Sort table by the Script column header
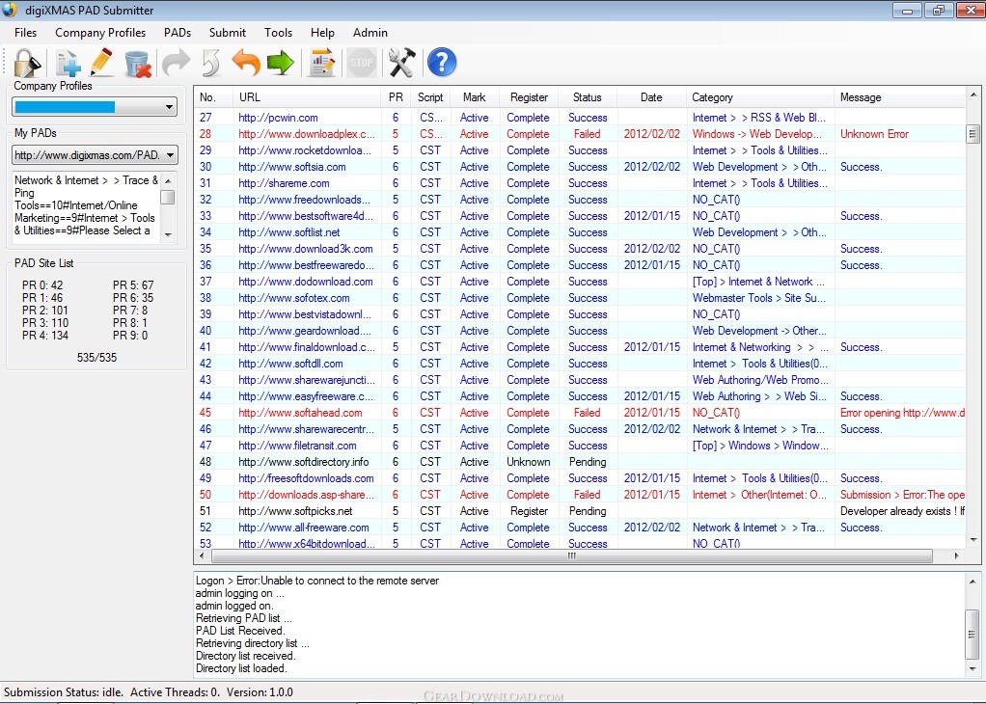986x704 pixels. (x=430, y=97)
